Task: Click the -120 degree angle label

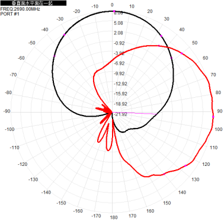Action: (x=23, y=164)
